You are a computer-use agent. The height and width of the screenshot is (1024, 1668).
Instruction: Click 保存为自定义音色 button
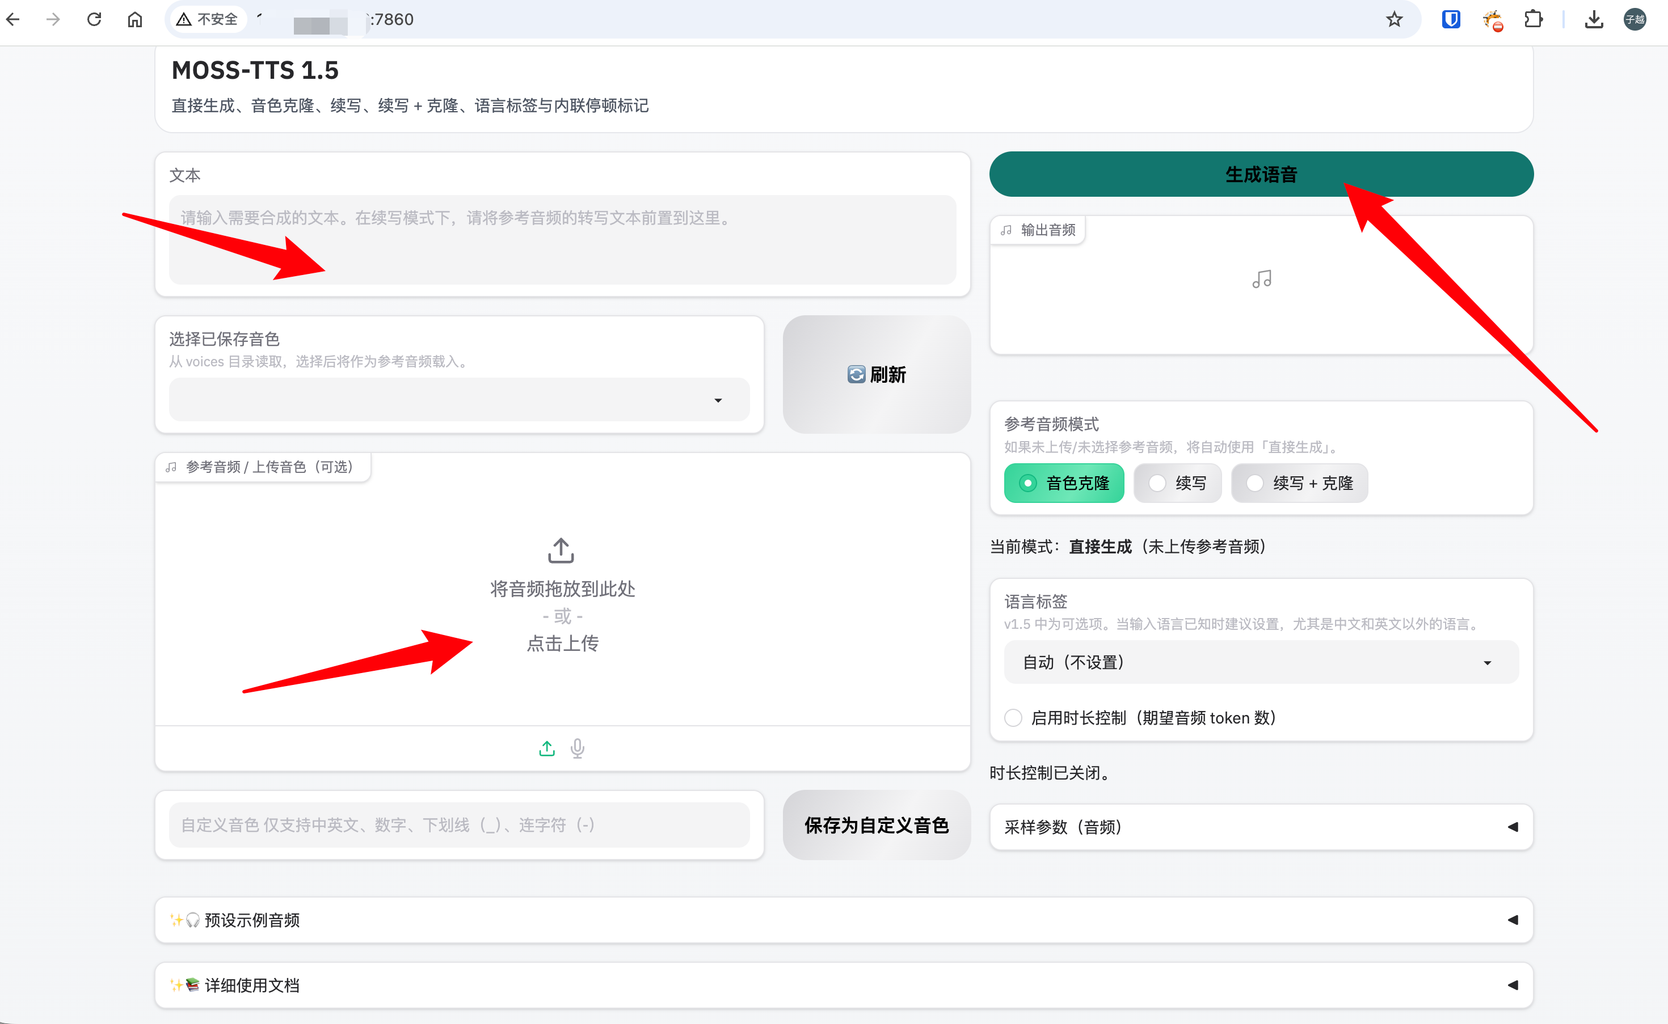(x=877, y=825)
